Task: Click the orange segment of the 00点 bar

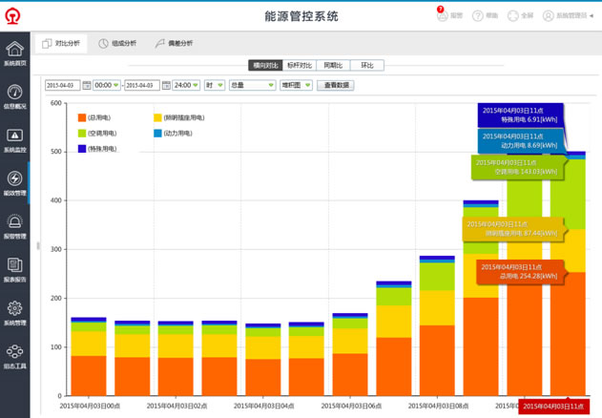Action: point(89,376)
